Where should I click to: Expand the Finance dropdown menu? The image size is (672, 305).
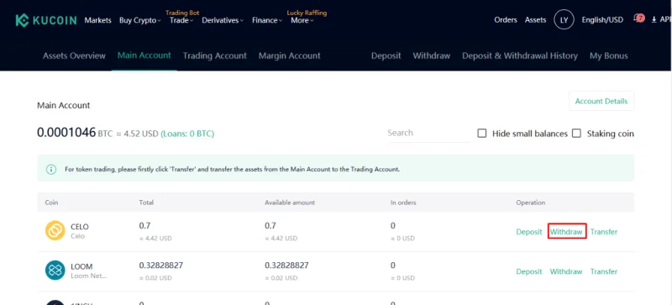[x=267, y=20]
